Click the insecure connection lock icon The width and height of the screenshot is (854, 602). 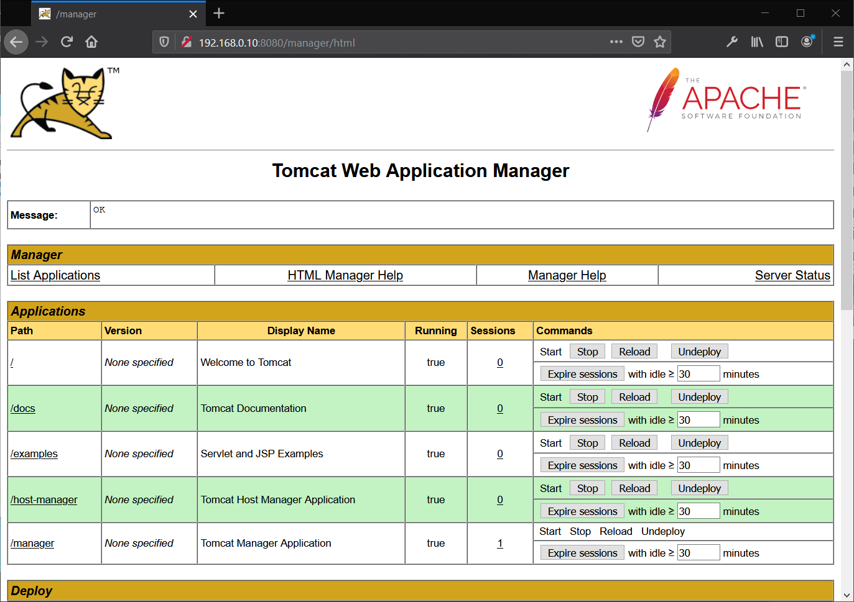point(186,42)
